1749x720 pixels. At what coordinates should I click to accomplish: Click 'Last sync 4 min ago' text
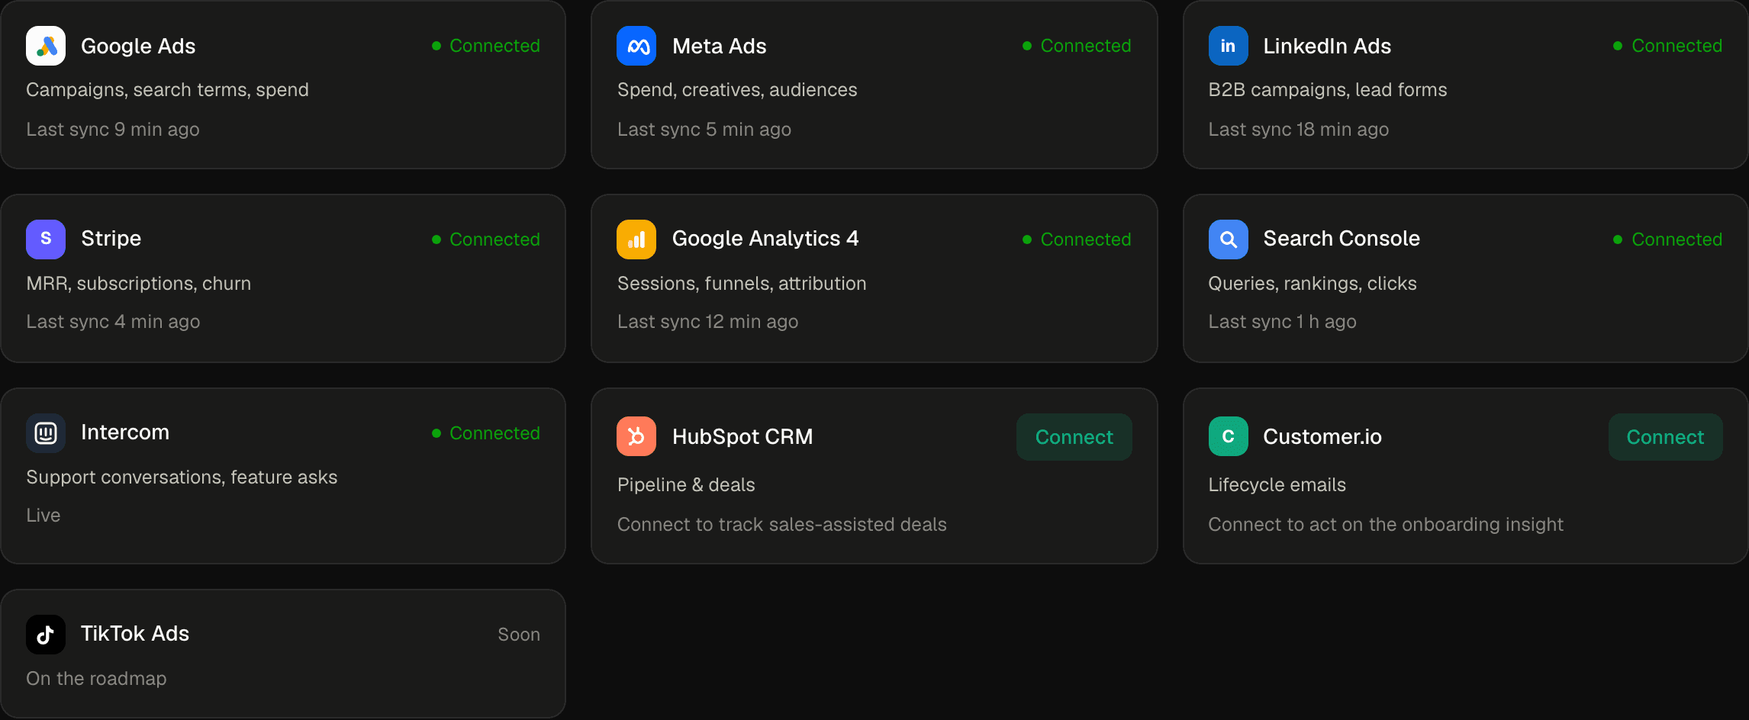tap(113, 322)
